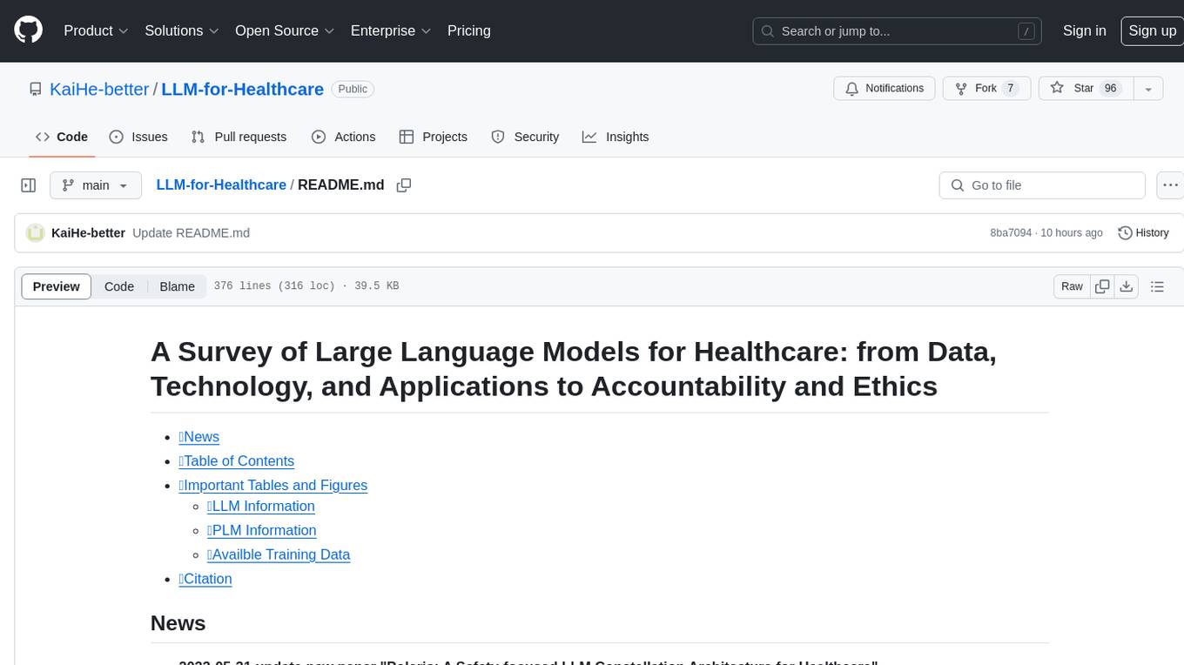Screen dimensions: 1184x665
Task: Jump to the PLM Information link
Action: [261, 531]
